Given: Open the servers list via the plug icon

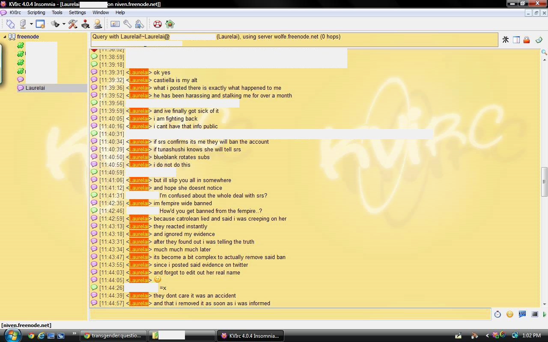Looking at the screenshot, I should (x=11, y=24).
